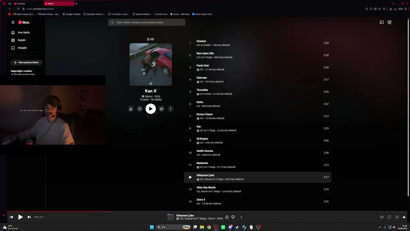Skip to the next track

29,217
